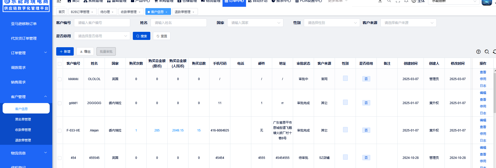The width and height of the screenshot is (496, 168).
Task: Close the 收款单管理 tab
Action: pyautogui.click(x=140, y=12)
